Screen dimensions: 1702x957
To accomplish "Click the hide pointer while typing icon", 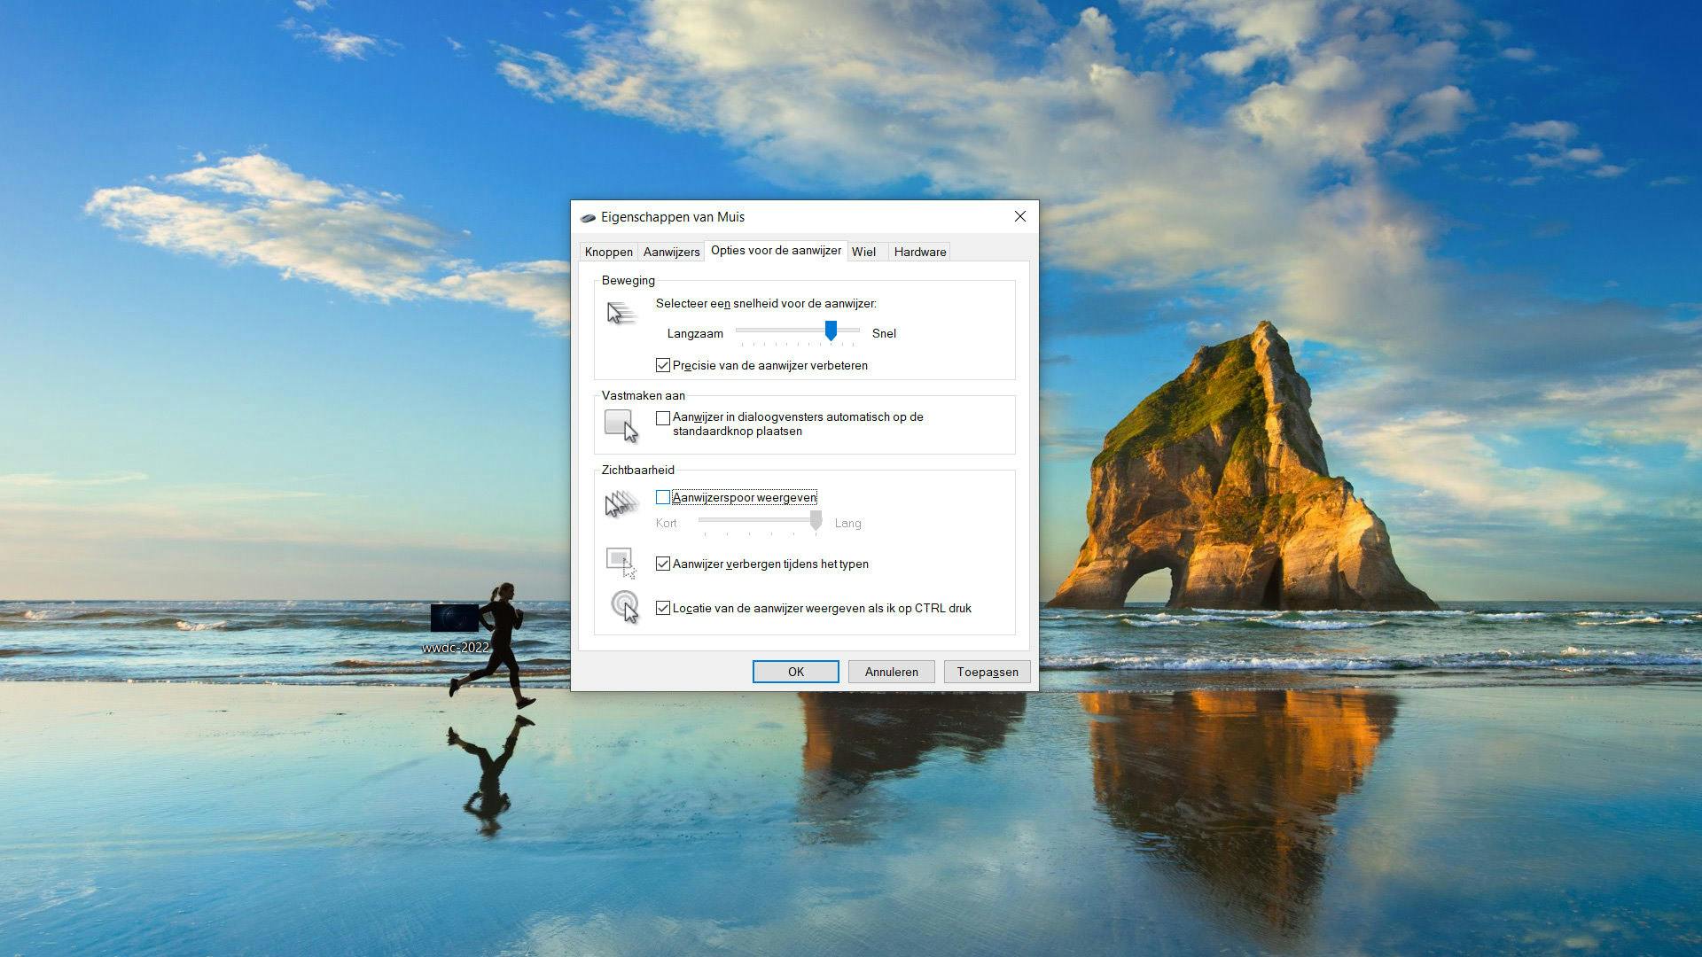I will 621,563.
